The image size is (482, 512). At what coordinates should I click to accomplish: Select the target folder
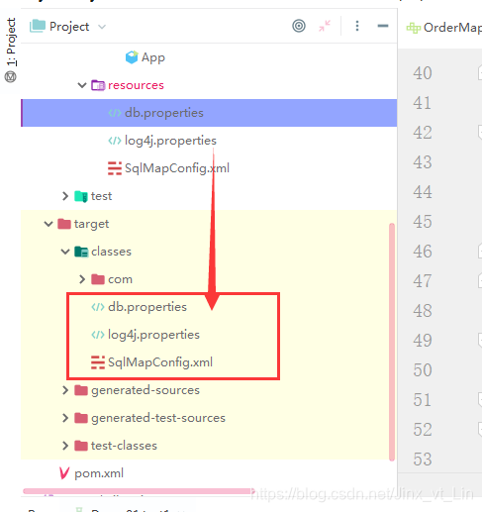(x=91, y=224)
